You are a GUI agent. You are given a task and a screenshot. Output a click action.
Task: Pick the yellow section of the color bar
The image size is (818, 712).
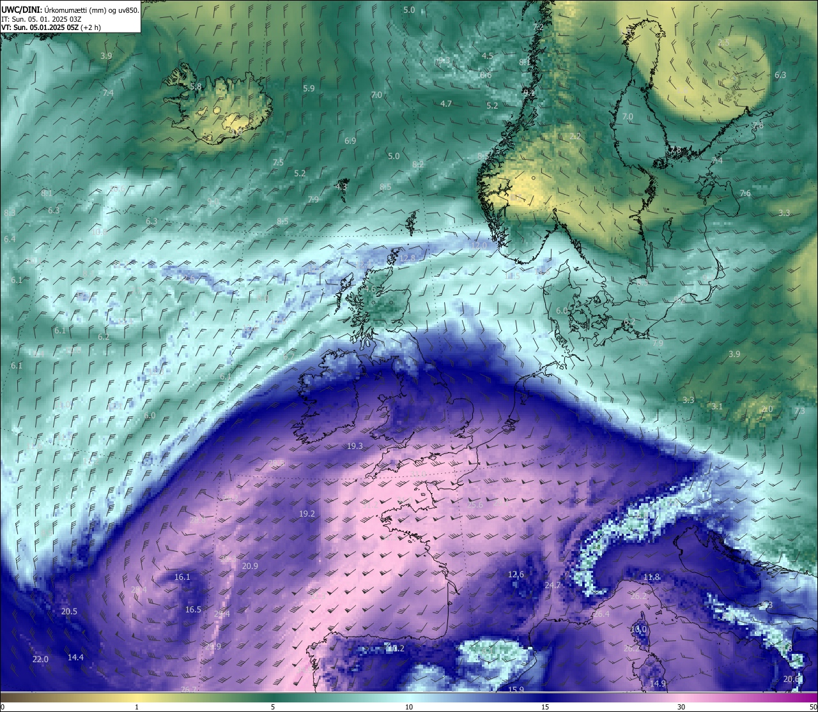[x=137, y=697]
